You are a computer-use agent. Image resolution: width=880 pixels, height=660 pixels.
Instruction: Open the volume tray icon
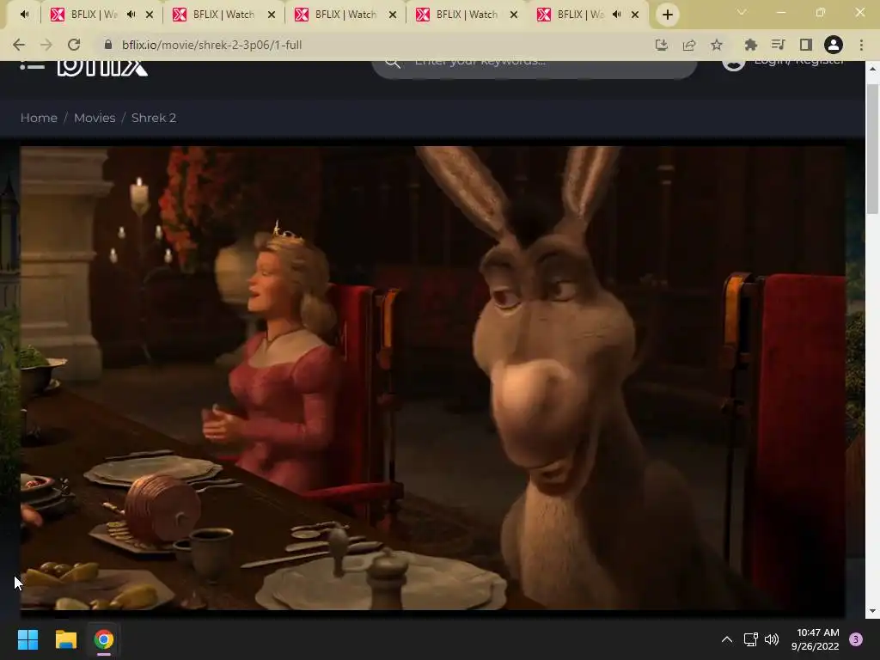click(x=772, y=639)
